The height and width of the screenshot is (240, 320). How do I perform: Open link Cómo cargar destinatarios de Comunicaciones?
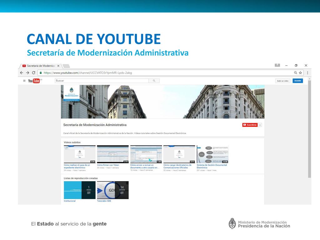[177, 166]
